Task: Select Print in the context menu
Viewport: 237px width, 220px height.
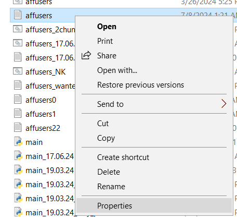Action: pyautogui.click(x=105, y=41)
